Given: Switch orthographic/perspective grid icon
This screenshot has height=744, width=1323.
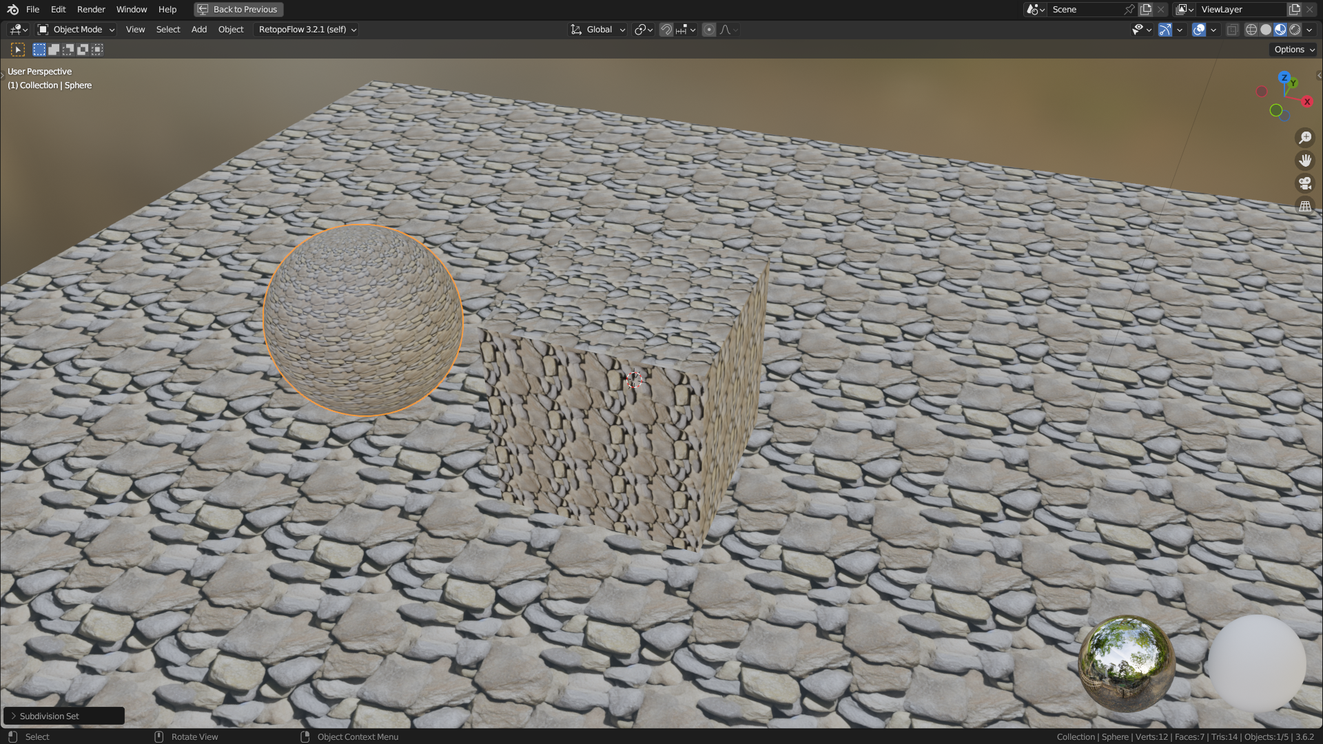Looking at the screenshot, I should 1305,206.
